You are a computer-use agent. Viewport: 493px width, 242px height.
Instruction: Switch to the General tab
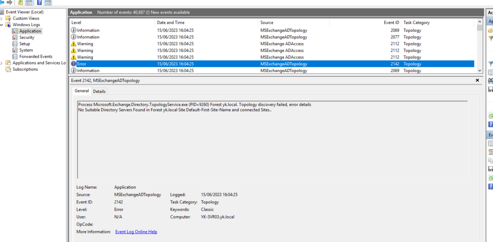(x=81, y=91)
